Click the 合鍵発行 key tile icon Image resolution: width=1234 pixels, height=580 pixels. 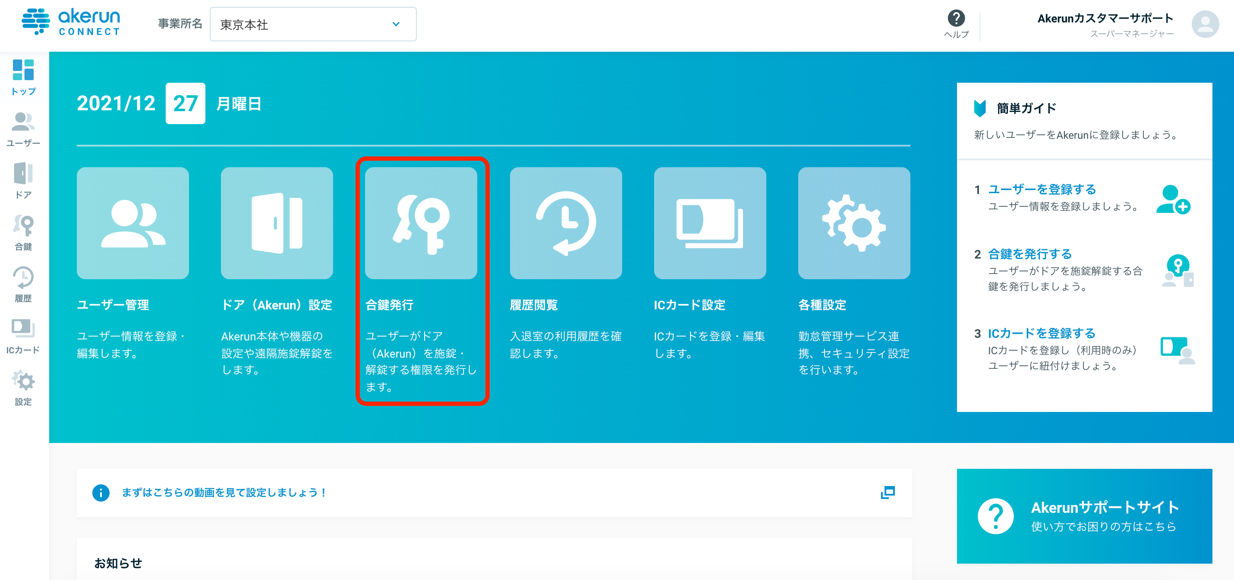pyautogui.click(x=421, y=223)
